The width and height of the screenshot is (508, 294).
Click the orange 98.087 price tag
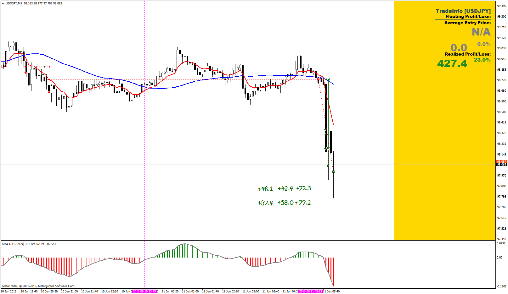(x=502, y=162)
